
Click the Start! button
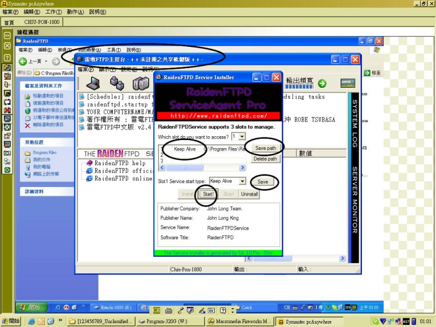[x=208, y=194]
